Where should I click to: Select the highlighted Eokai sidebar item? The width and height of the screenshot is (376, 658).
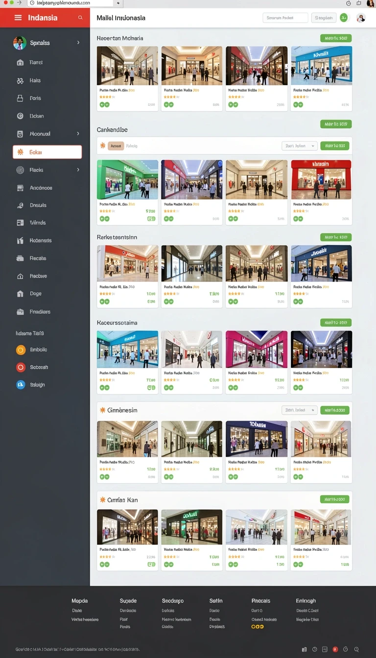(47, 152)
